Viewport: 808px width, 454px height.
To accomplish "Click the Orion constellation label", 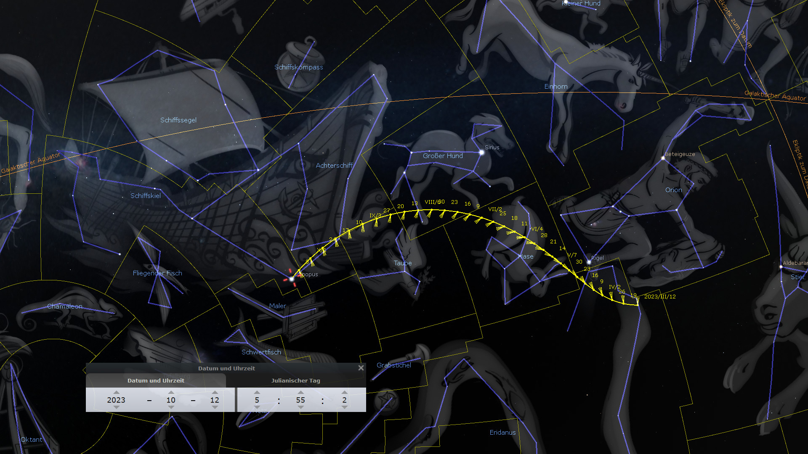I will pyautogui.click(x=673, y=190).
